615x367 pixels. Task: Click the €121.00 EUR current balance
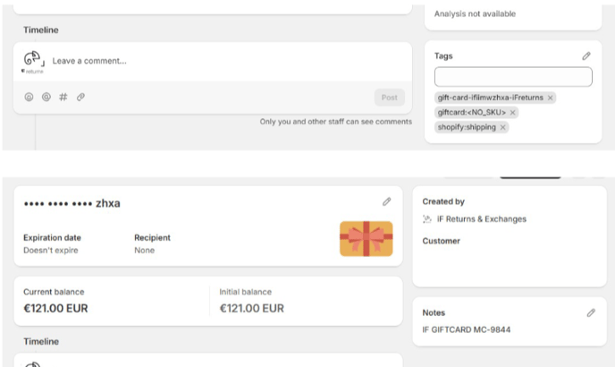pos(55,309)
